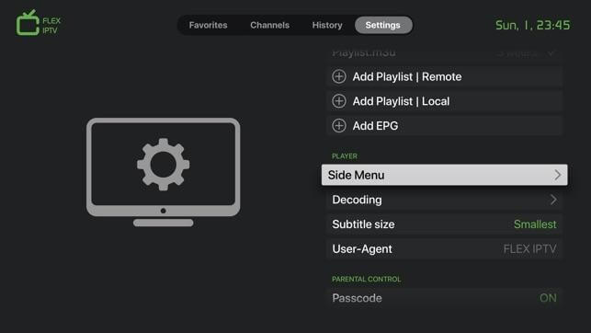Expand the Side Menu chevron arrow
Viewport: 591px width, 333px height.
click(558, 175)
